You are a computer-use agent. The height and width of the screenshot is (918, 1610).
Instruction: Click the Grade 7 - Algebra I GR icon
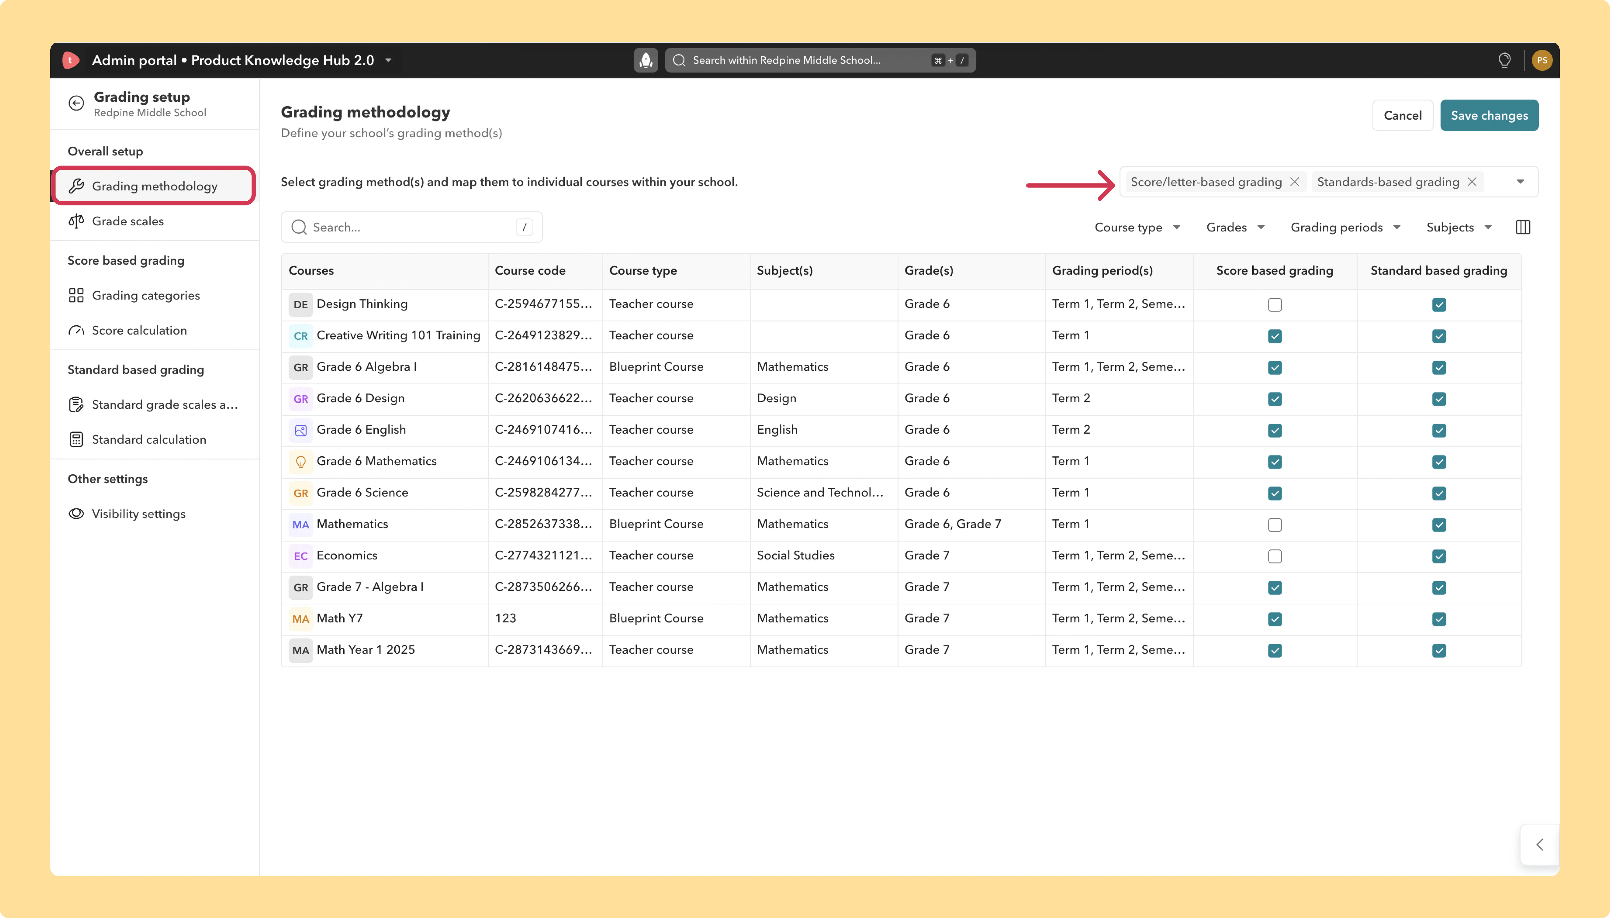click(301, 588)
